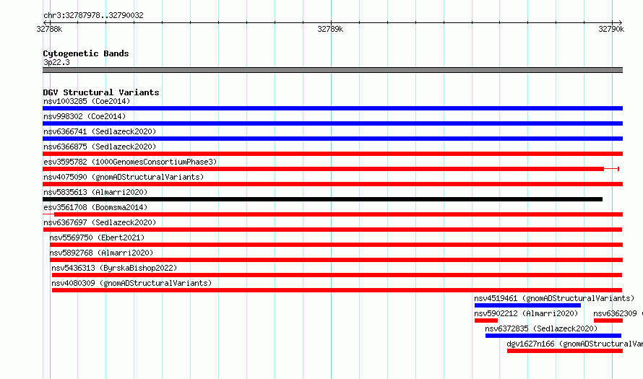Open nsv5436313 (ByrskaBishop2022) label
The width and height of the screenshot is (643, 379).
coord(114,268)
